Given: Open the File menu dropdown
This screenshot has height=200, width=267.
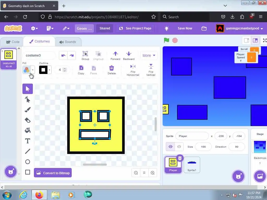Looking at the screenshot, I should point(50,28).
